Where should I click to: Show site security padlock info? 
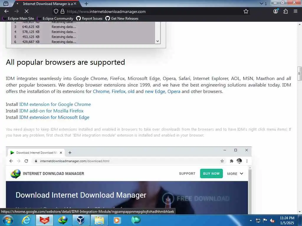tap(63, 11)
